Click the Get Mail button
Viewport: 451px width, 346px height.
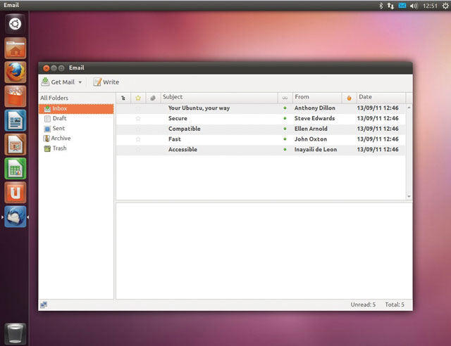pyautogui.click(x=58, y=82)
